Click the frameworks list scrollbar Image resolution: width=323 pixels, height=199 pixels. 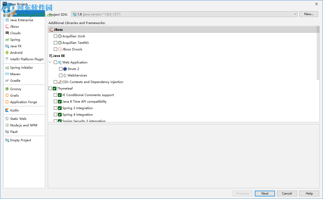click(x=318, y=53)
